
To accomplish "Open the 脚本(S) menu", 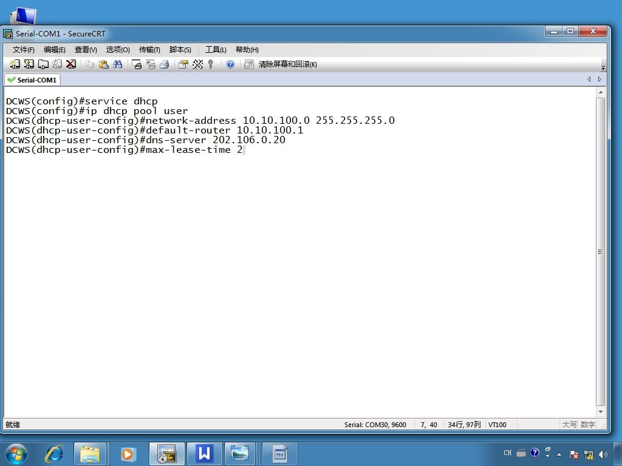I will 180,50.
